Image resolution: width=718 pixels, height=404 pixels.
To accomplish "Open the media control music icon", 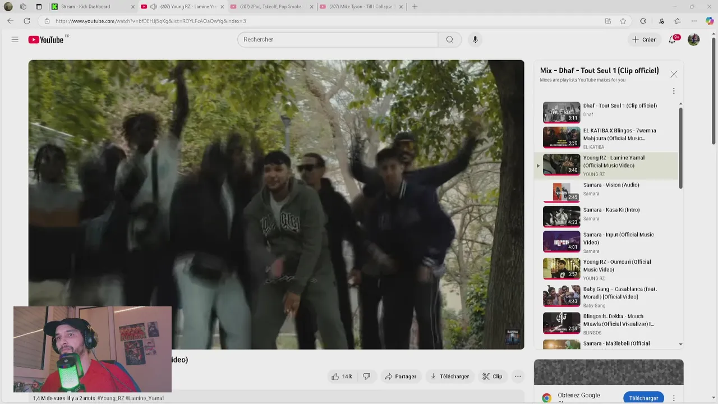I will (x=661, y=21).
